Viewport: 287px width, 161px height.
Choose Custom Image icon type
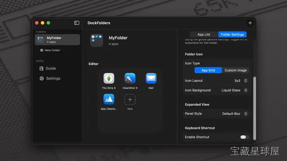(x=236, y=70)
